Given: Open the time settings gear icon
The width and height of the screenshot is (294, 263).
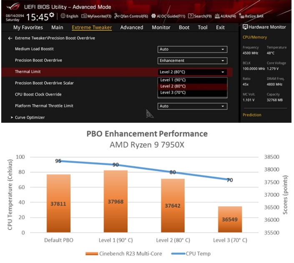Looking at the screenshot, I should tap(52, 15).
